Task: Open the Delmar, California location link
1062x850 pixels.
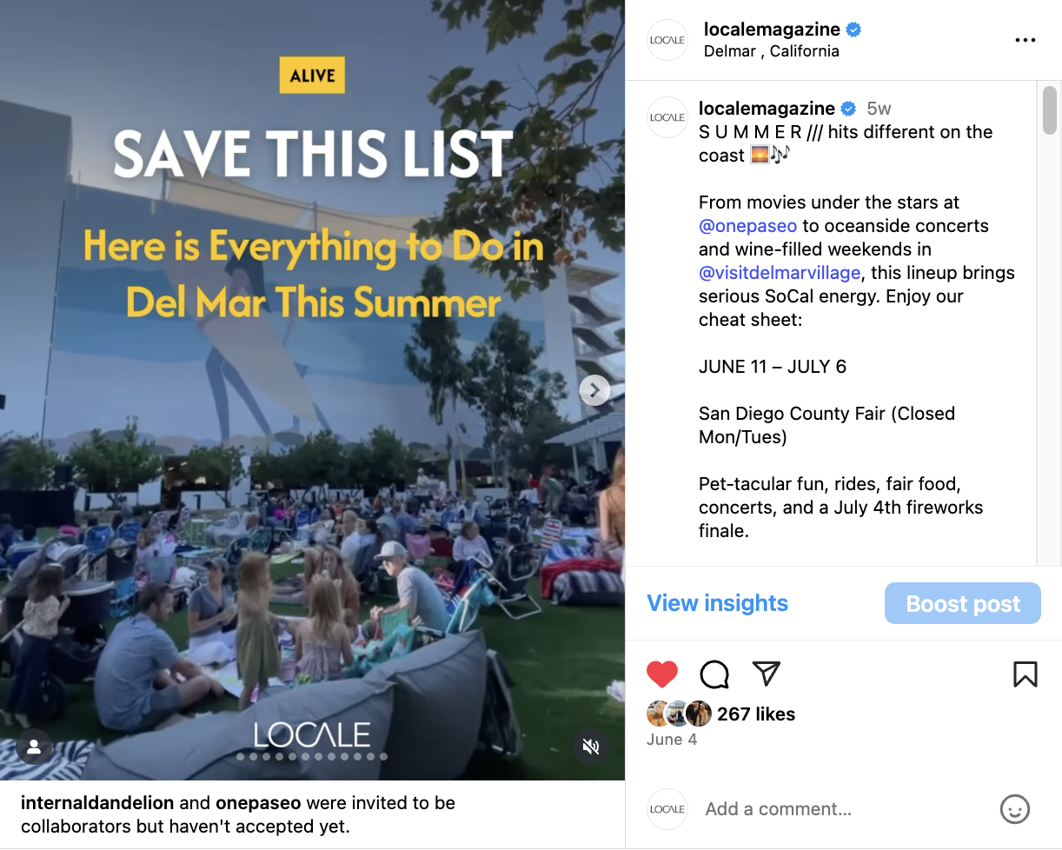Action: click(x=772, y=51)
